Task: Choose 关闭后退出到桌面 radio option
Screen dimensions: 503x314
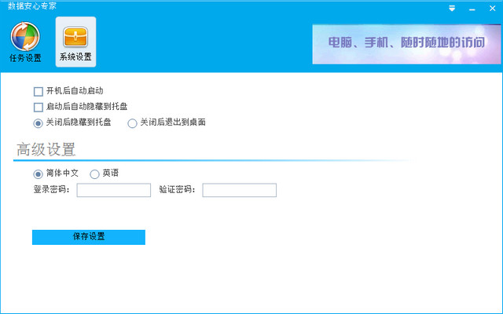Action: coord(132,122)
